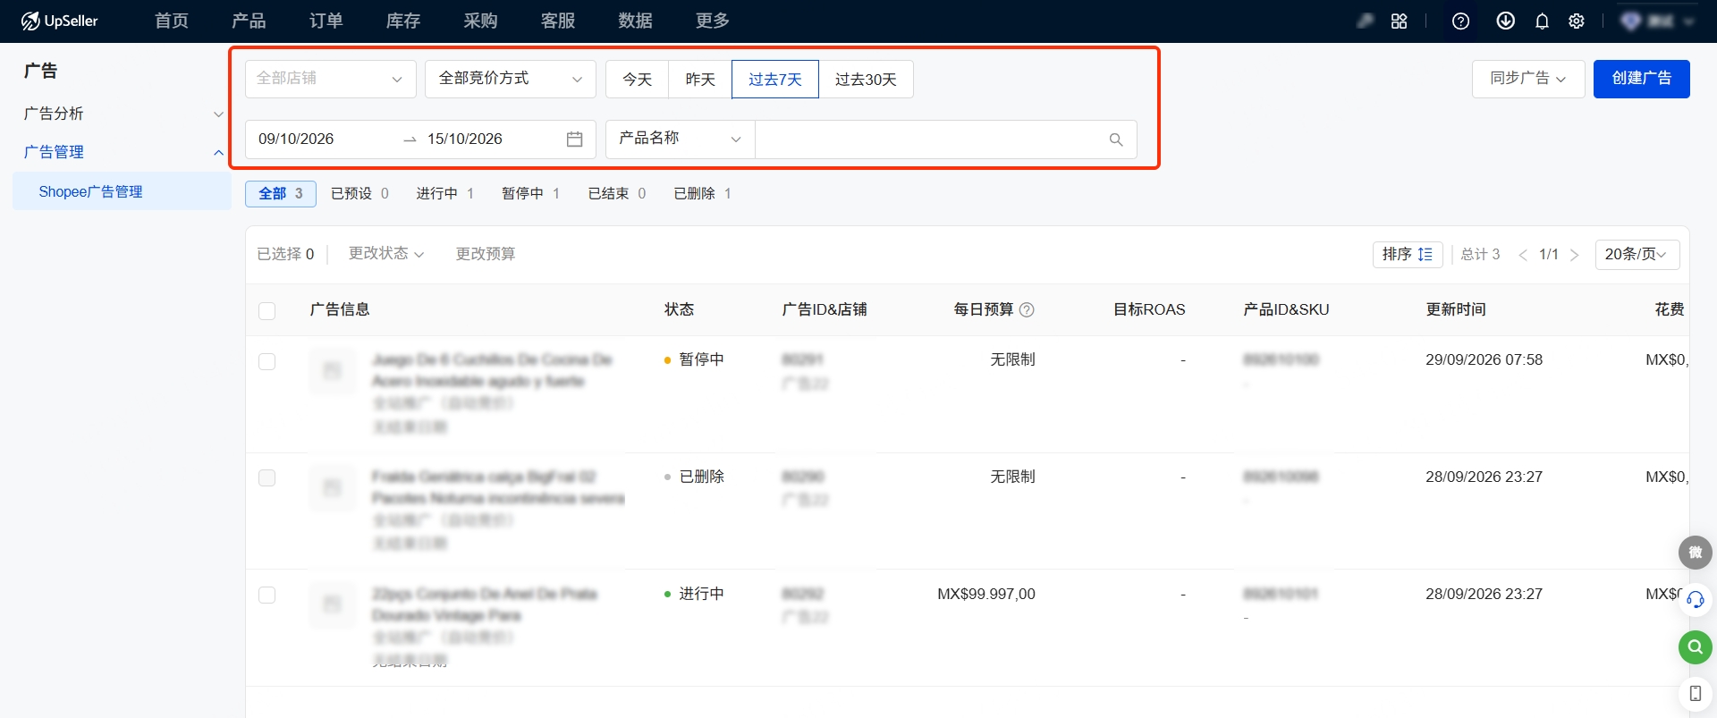Expand the 同步广告 dropdown
1717x718 pixels.
pos(1528,79)
